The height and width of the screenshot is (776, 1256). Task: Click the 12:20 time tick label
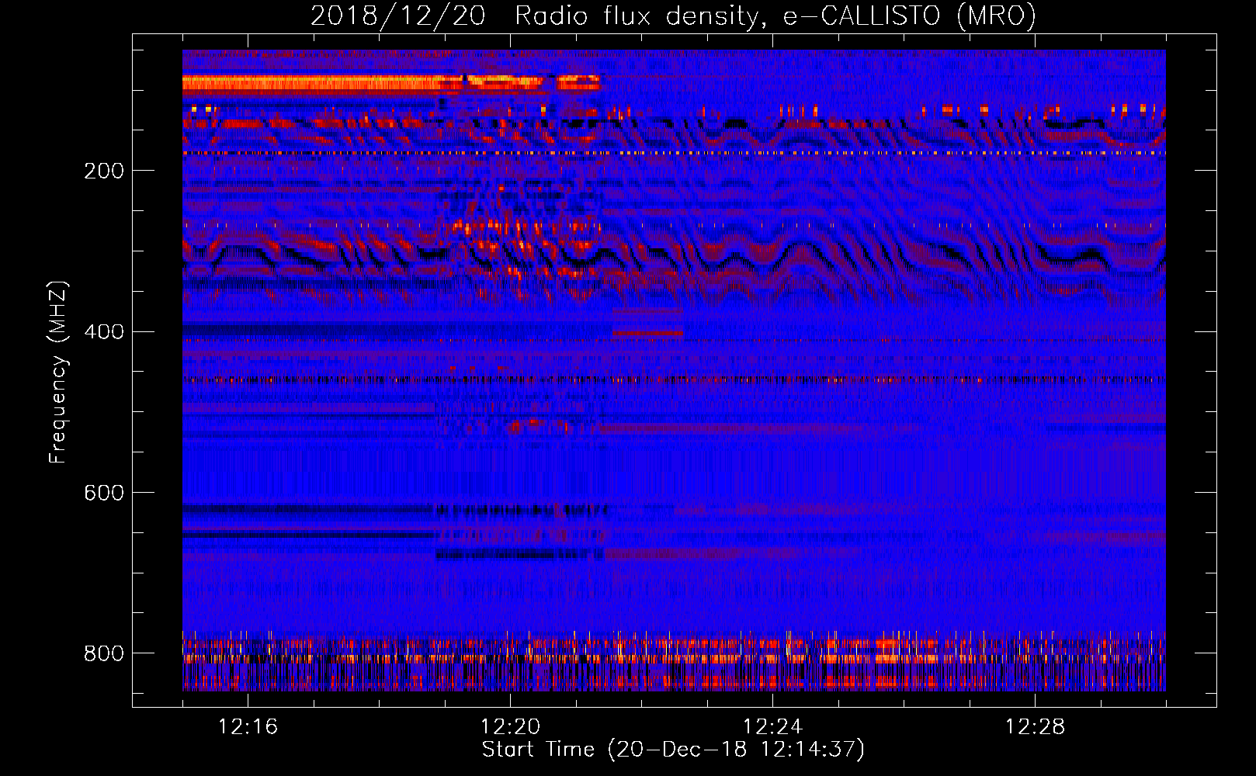(510, 727)
